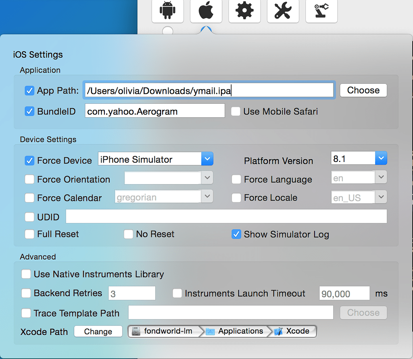
Task: Open the Force Device dropdown showing iPhone Simulator
Action: pyautogui.click(x=207, y=158)
